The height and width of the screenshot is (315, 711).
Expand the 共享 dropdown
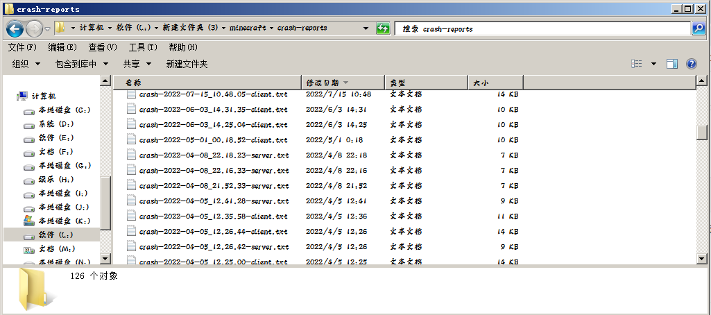pos(137,64)
